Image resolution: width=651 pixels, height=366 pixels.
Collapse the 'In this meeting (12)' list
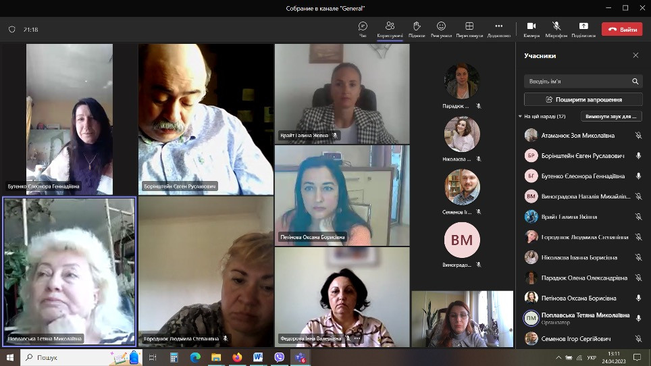tap(520, 117)
